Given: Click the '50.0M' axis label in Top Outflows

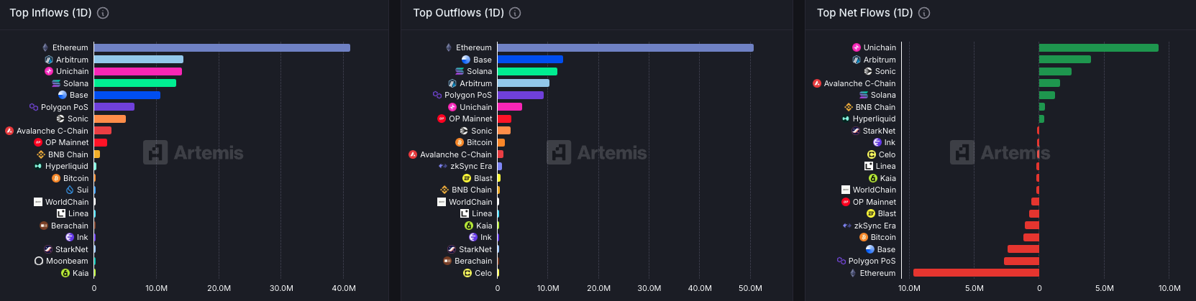Looking at the screenshot, I should click(750, 288).
